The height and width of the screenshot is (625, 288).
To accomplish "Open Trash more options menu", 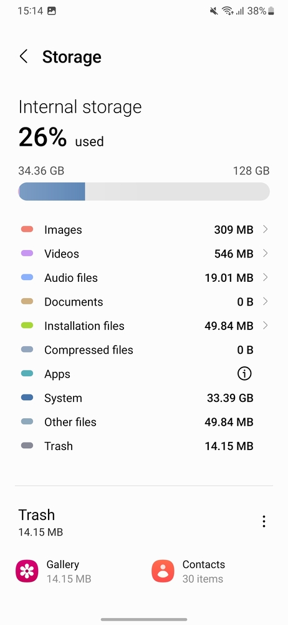I will click(x=264, y=521).
